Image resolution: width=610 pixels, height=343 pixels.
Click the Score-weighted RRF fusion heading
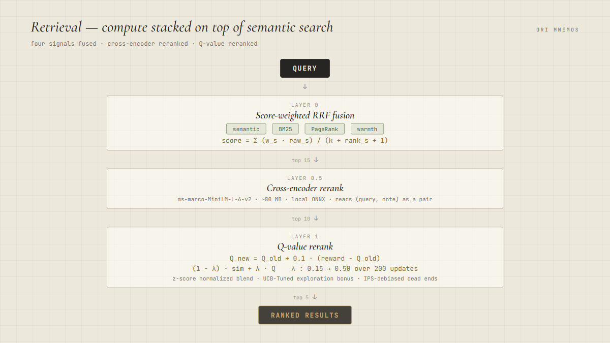tap(305, 115)
